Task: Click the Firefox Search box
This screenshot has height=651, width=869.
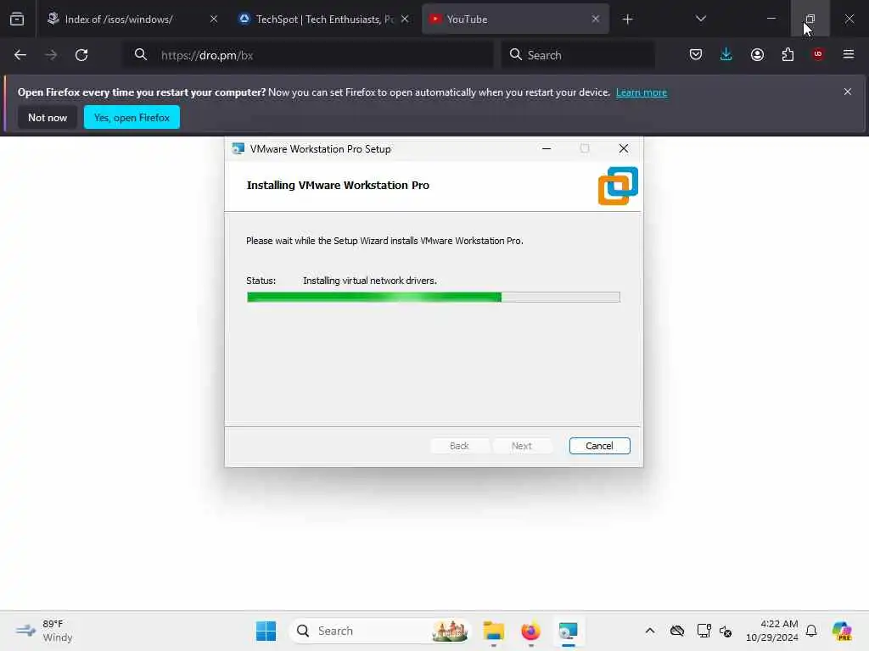Action: pyautogui.click(x=578, y=55)
